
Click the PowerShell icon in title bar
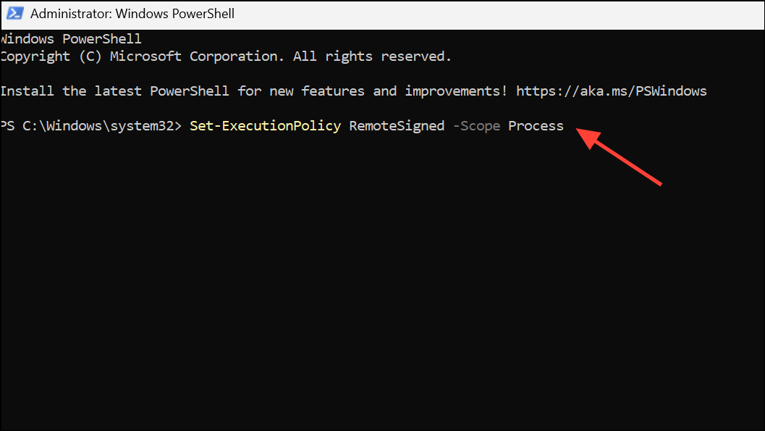point(15,14)
